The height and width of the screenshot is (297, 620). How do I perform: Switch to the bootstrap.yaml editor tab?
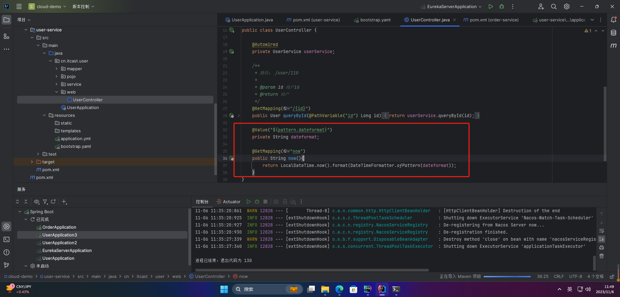click(x=375, y=20)
